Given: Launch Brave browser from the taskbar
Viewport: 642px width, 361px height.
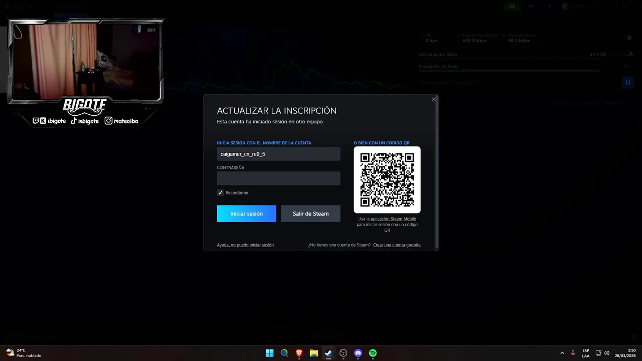Looking at the screenshot, I should tap(299, 353).
